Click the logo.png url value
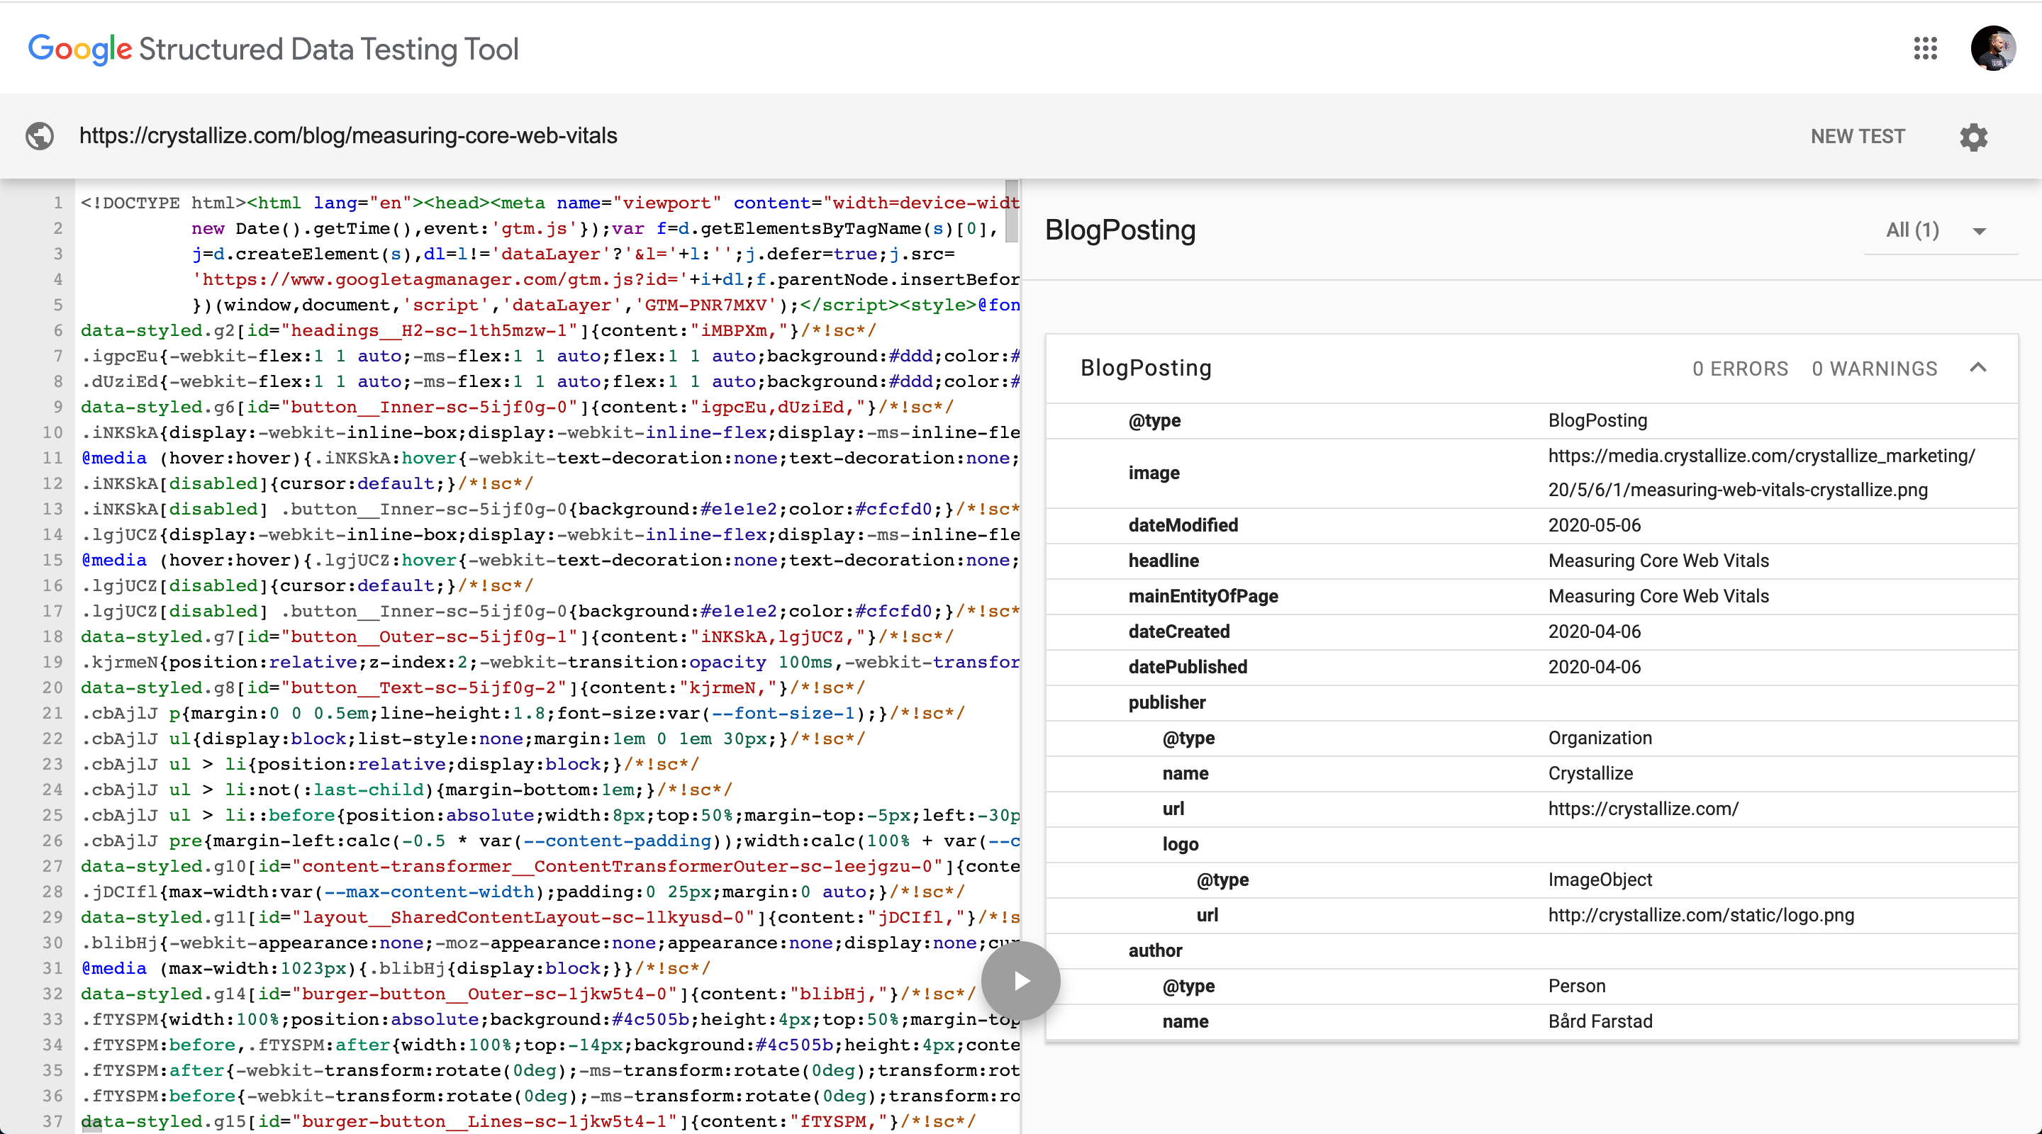 pyautogui.click(x=1701, y=915)
